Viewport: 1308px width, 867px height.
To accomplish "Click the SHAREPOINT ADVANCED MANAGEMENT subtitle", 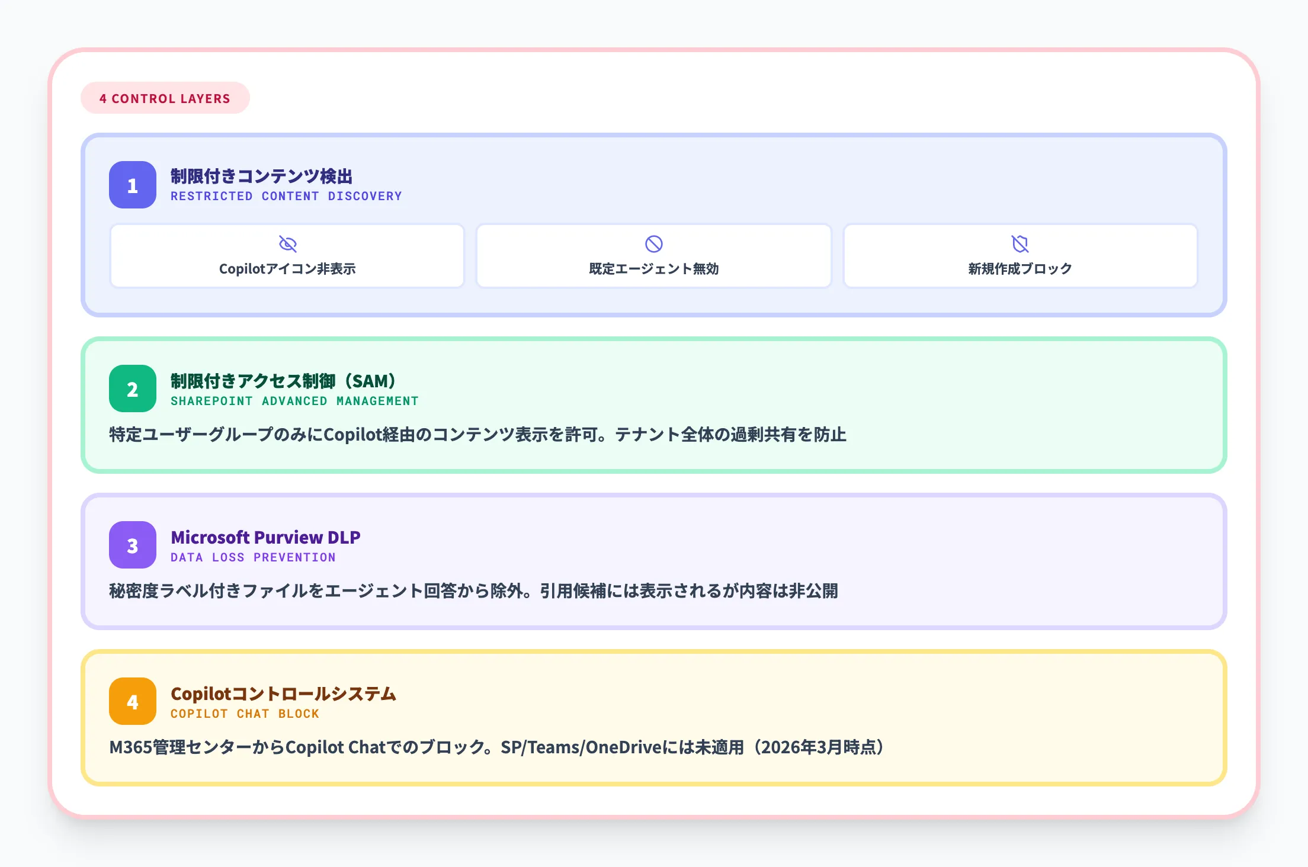I will [x=294, y=401].
